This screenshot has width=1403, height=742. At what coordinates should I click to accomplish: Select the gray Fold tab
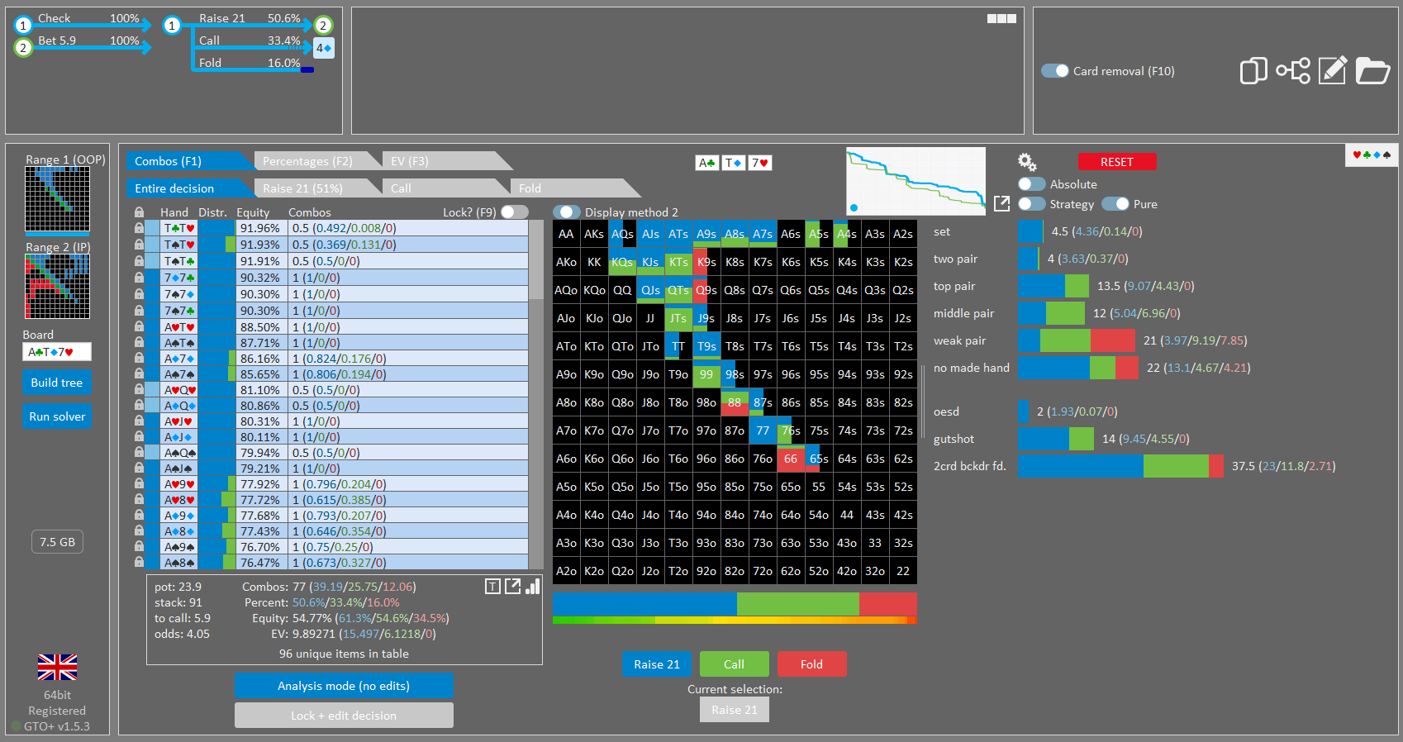click(x=574, y=188)
